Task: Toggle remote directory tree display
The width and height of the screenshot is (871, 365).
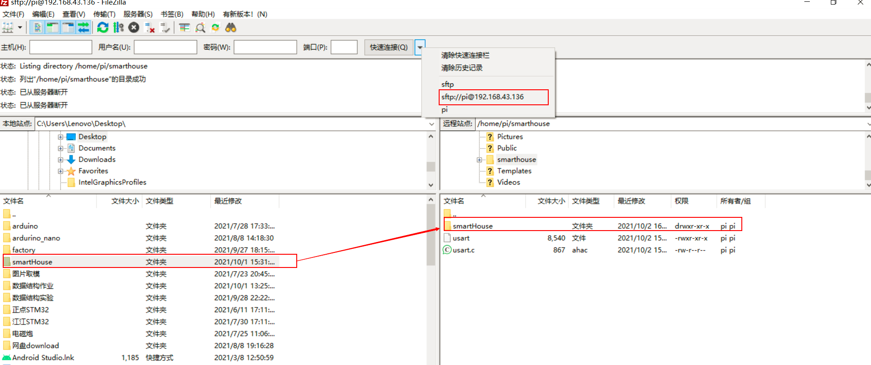Action: pos(68,28)
